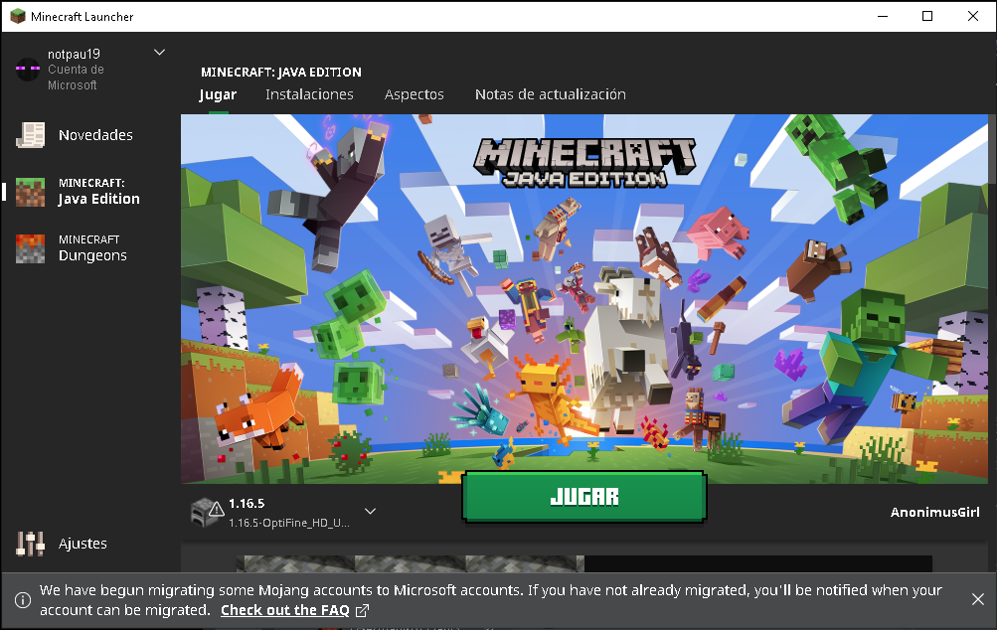Dismiss the migration notice banner
The width and height of the screenshot is (997, 630).
pyautogui.click(x=978, y=599)
